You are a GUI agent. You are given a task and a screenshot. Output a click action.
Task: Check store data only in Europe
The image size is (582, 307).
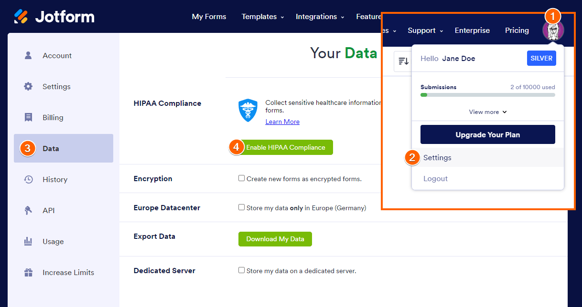(x=241, y=207)
